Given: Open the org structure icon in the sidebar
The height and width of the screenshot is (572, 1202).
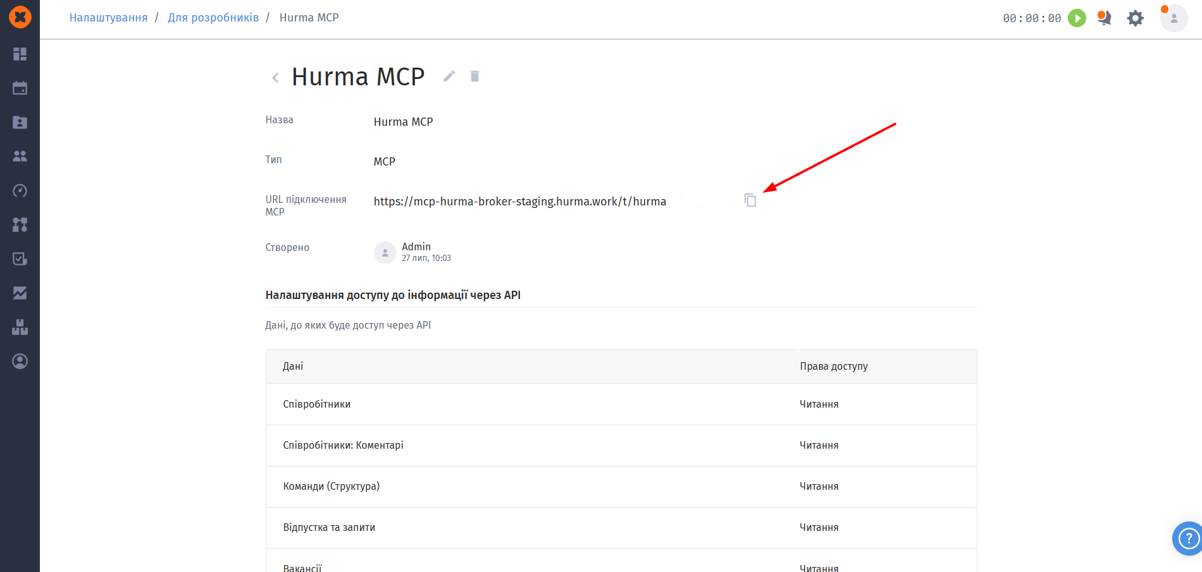Looking at the screenshot, I should [20, 224].
